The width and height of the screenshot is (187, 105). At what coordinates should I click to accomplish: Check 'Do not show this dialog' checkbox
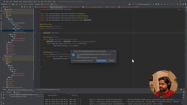coord(73,61)
